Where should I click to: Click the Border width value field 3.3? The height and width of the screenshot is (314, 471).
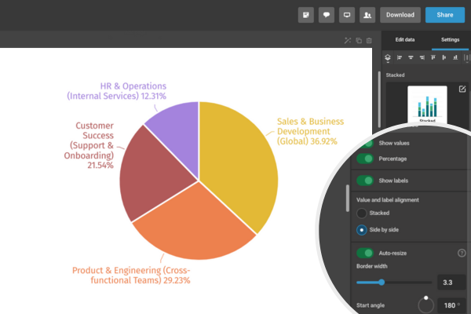(x=451, y=282)
